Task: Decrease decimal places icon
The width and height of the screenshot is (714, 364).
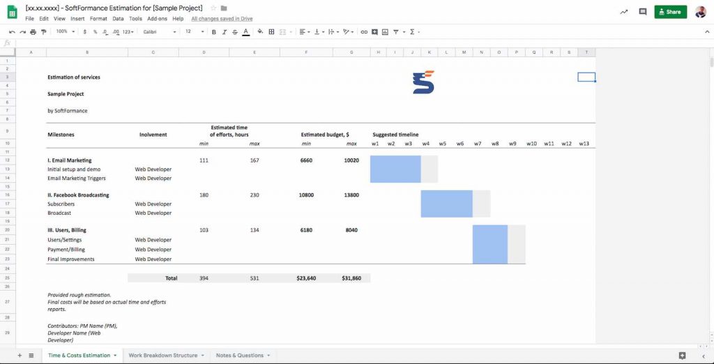Action: (105, 32)
